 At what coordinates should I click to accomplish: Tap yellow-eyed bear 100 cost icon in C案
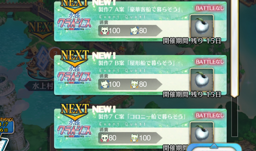click(134, 138)
